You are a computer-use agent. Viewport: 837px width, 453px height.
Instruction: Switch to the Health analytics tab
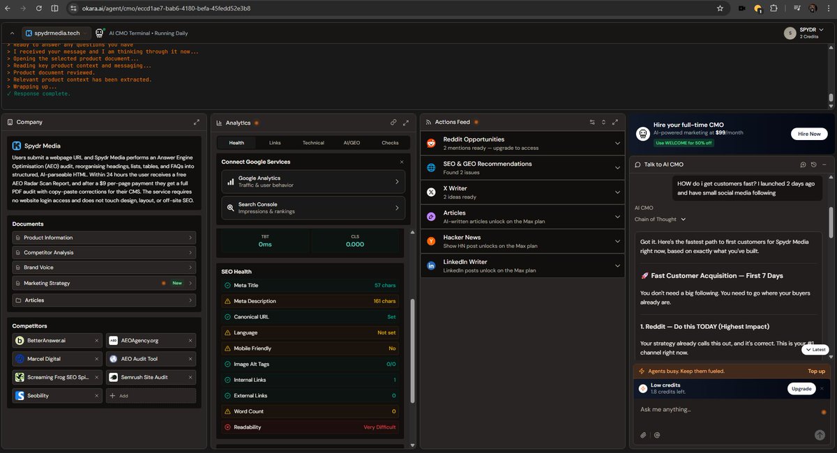coord(236,143)
